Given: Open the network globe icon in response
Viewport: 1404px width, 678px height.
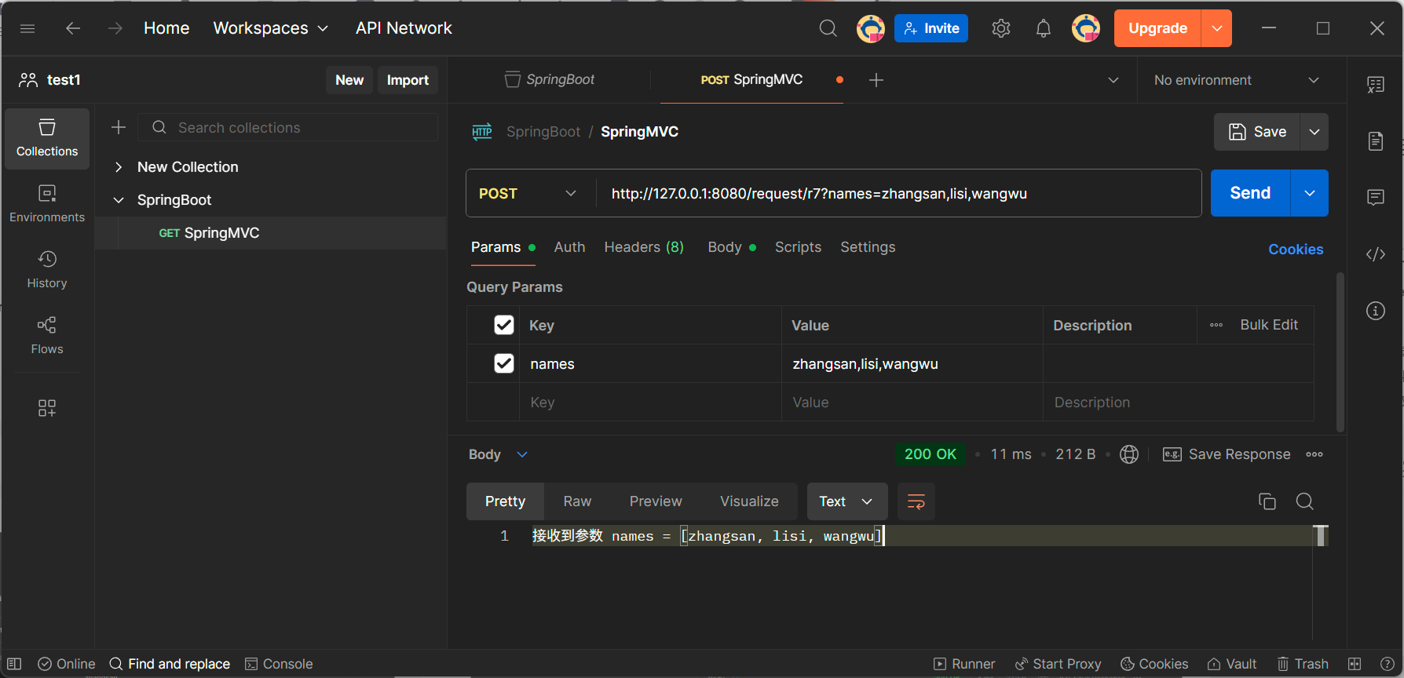Looking at the screenshot, I should 1129,454.
